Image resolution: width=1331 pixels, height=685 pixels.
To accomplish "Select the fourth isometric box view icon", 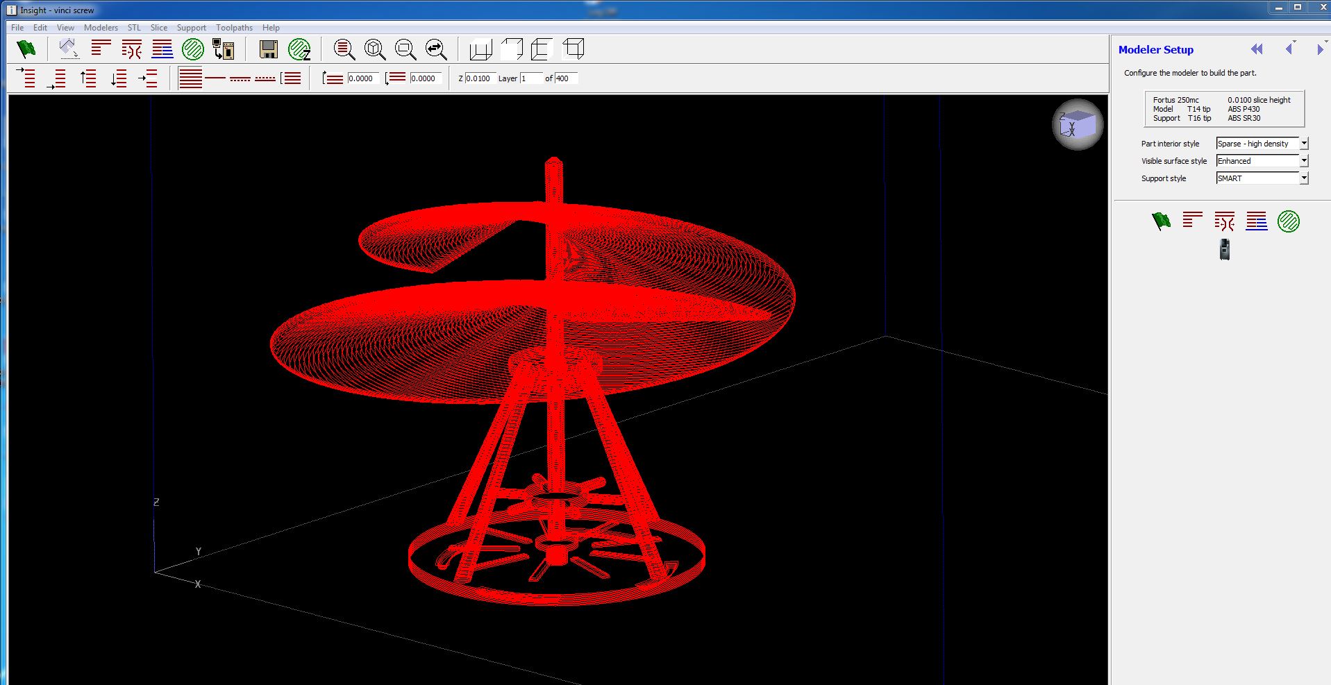I will point(574,49).
